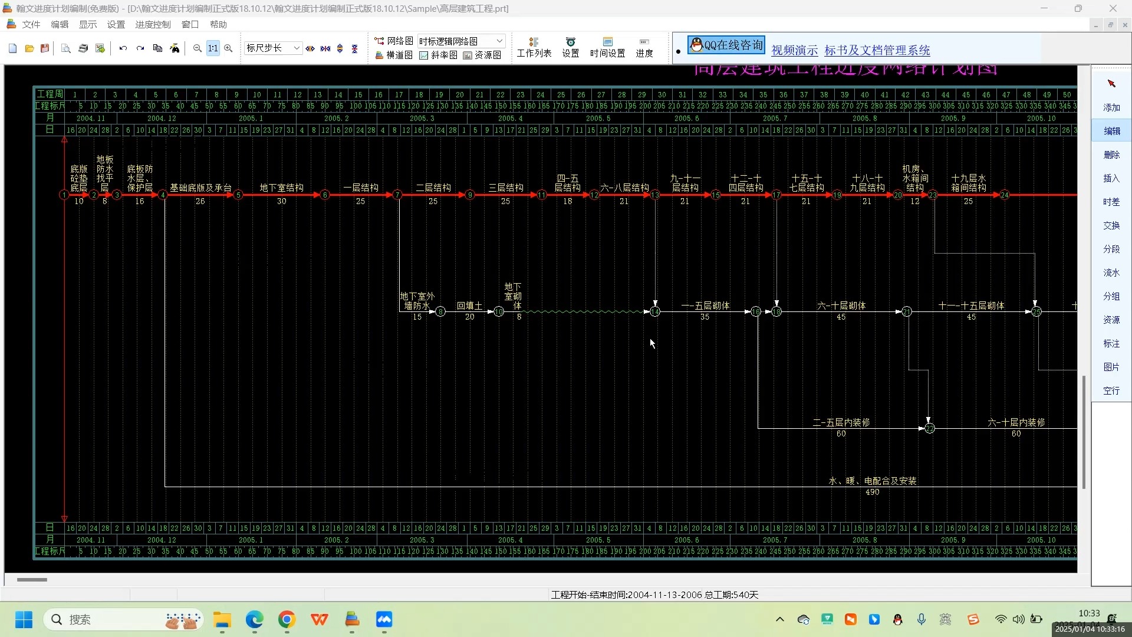Click the vertical compress spacing icon

tap(355, 48)
